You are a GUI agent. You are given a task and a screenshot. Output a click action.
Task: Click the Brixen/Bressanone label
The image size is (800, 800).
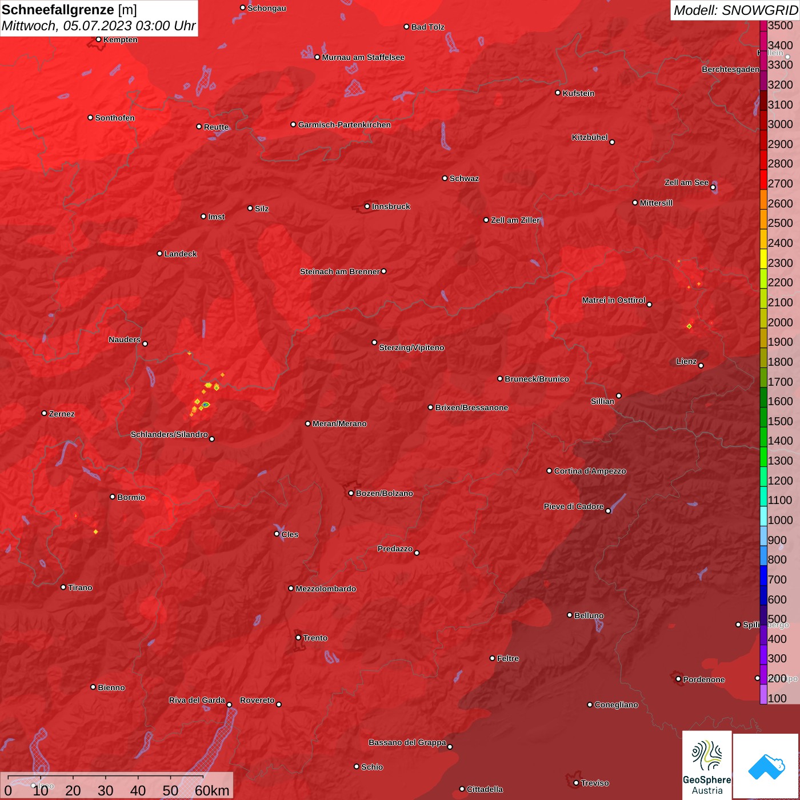[471, 407]
